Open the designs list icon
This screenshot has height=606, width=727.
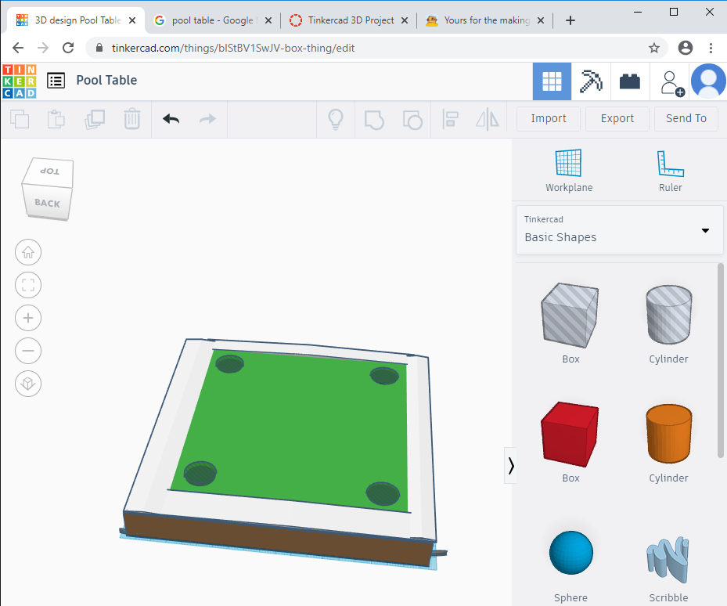click(x=56, y=81)
